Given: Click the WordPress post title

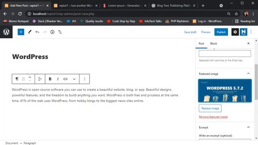Looking at the screenshot, I should point(30,57).
